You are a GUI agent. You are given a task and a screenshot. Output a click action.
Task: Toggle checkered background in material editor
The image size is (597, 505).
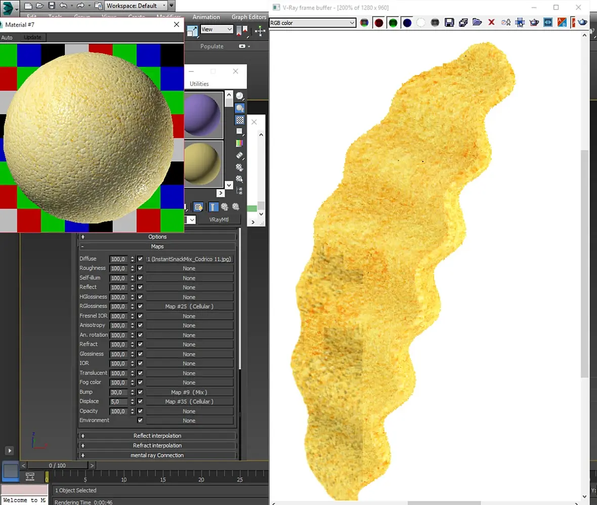[239, 120]
